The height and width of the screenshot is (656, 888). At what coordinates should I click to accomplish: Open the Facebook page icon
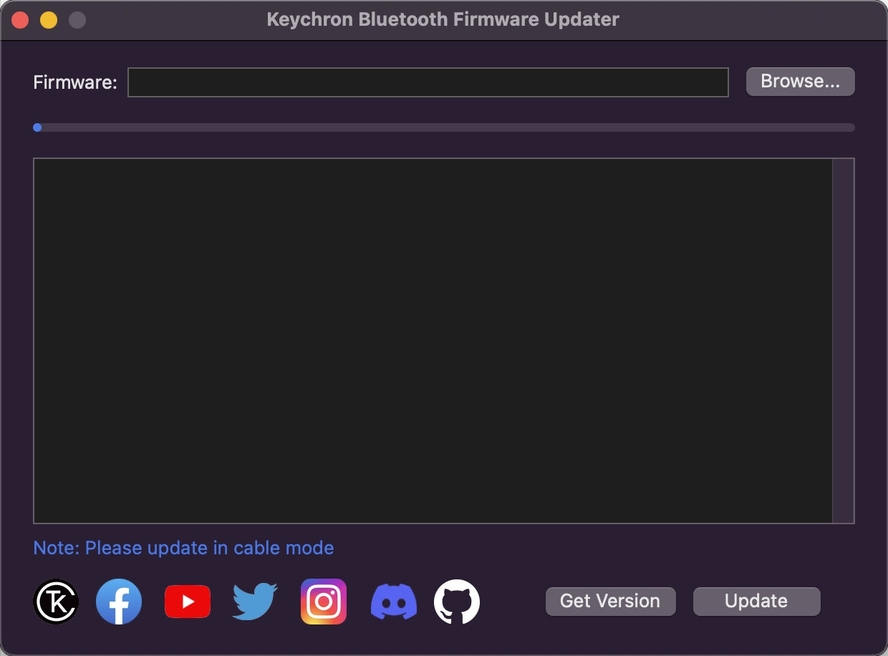point(119,602)
